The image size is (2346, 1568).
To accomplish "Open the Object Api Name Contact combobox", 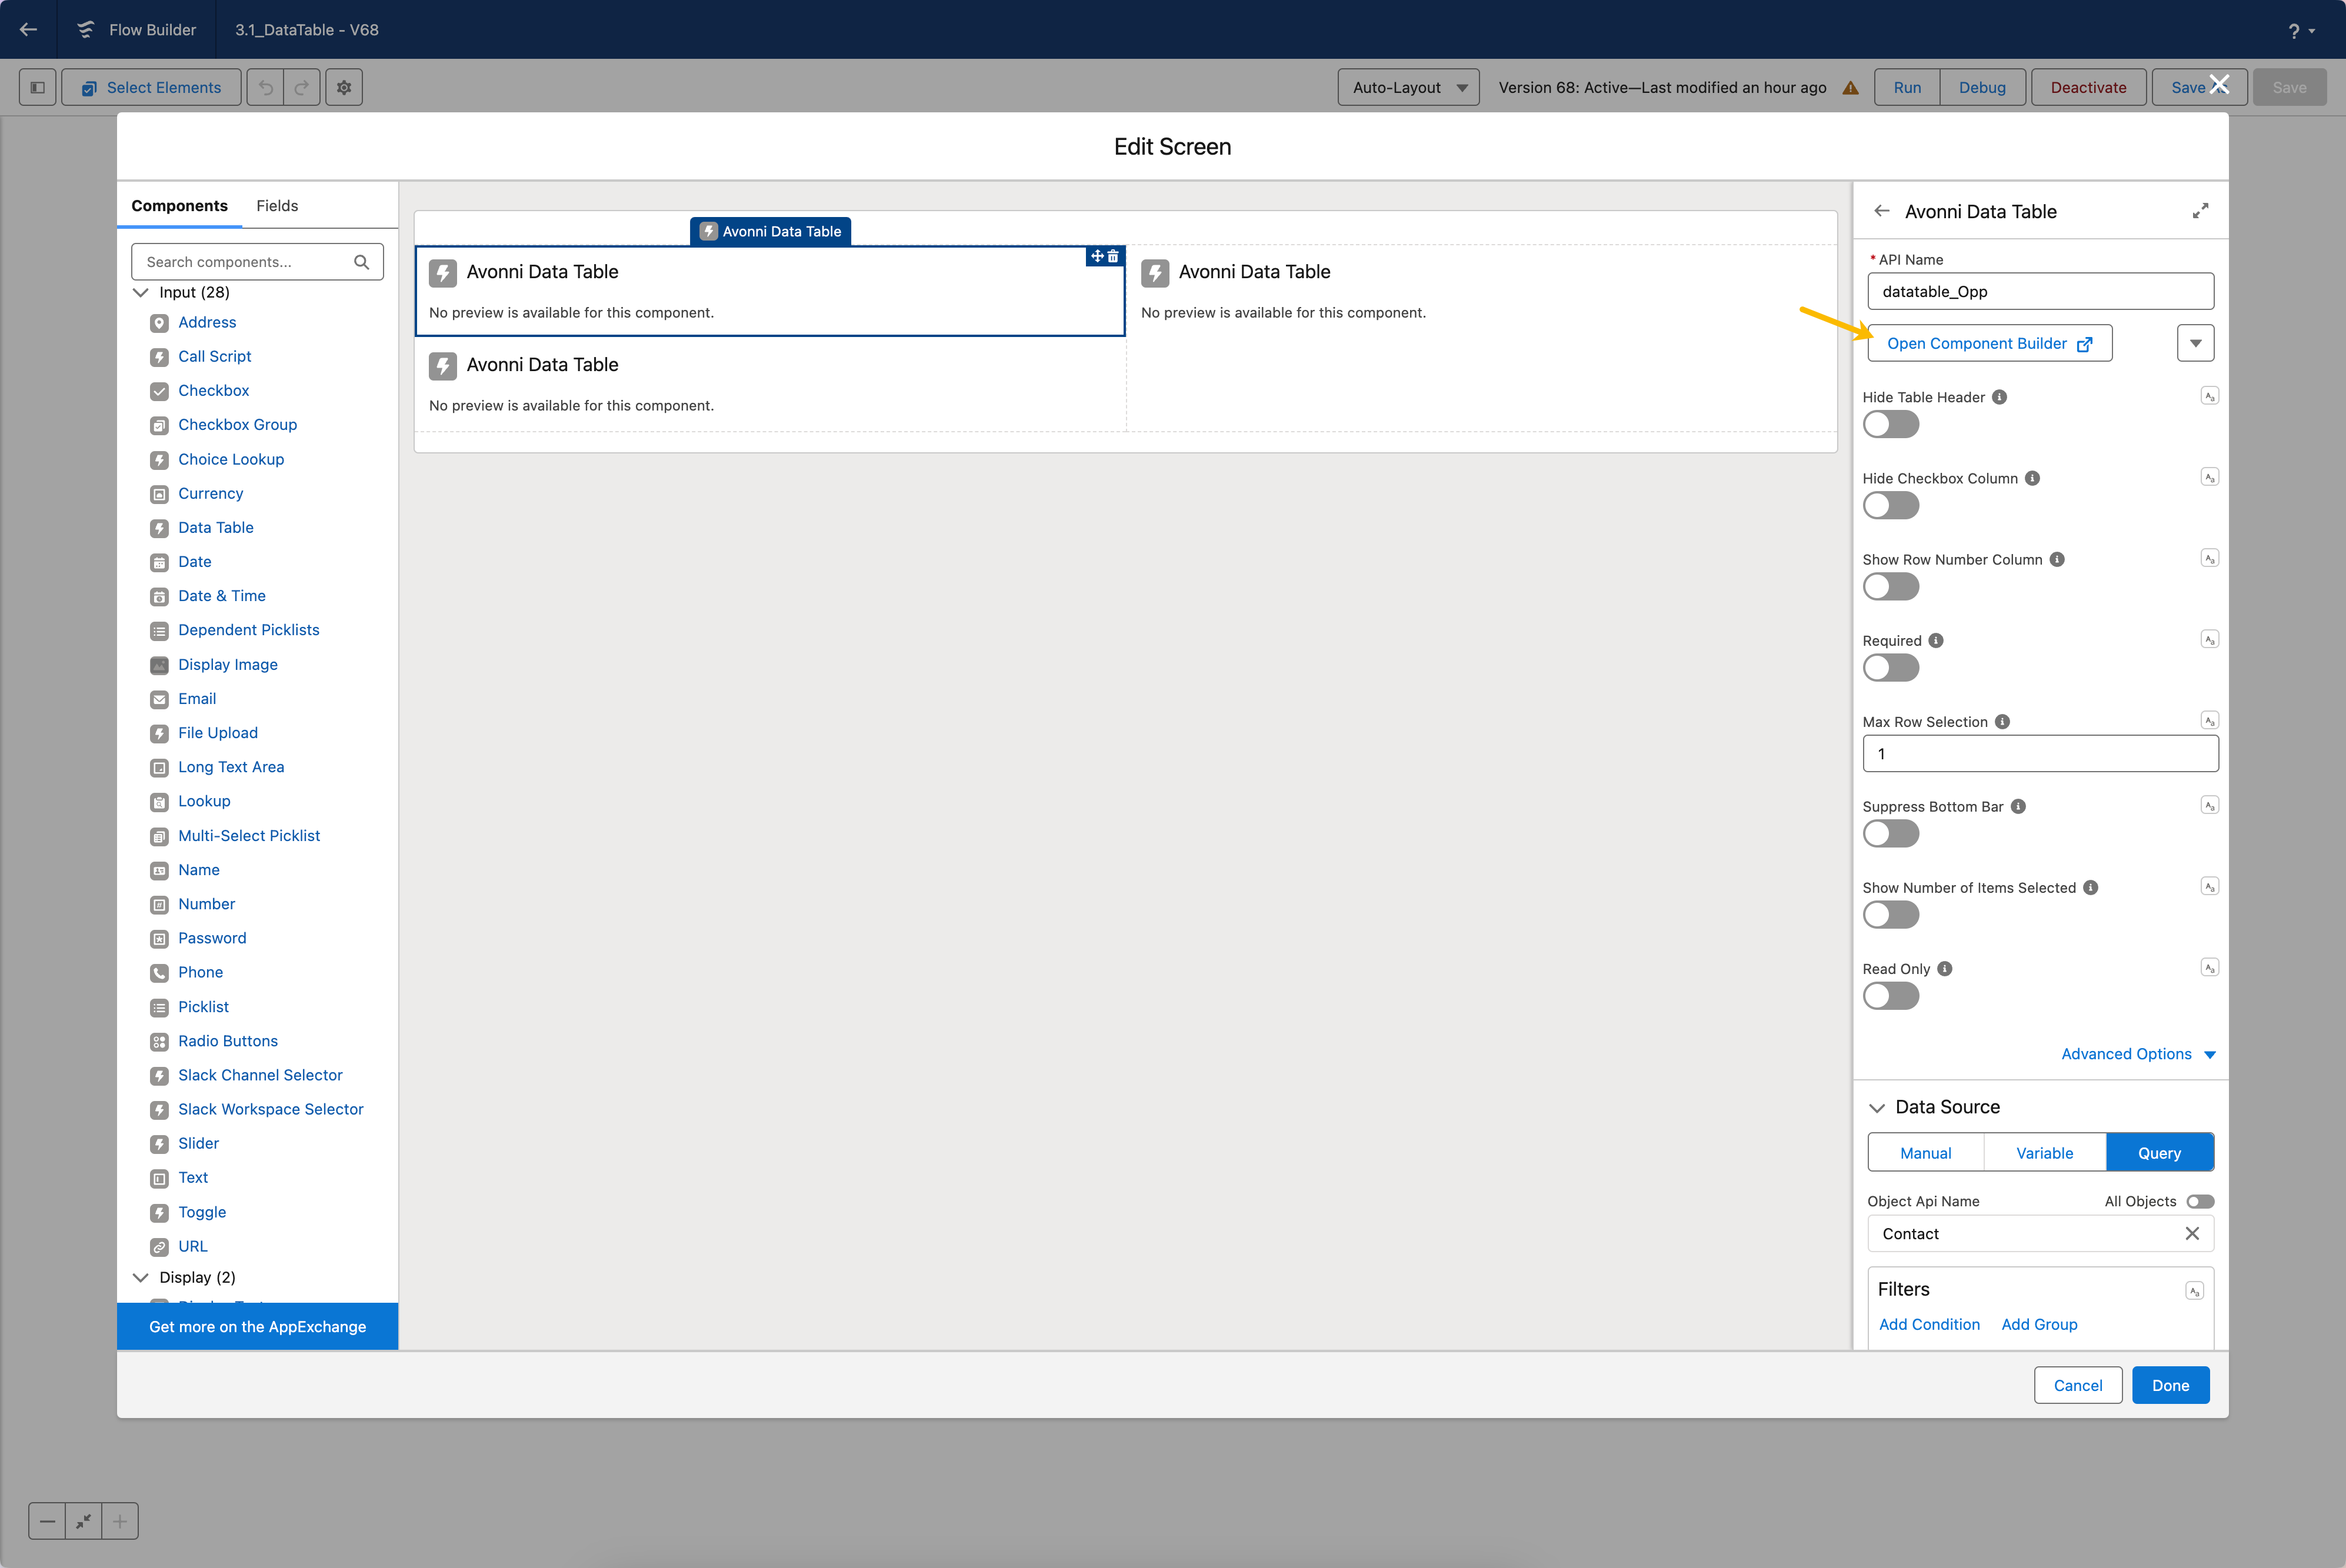I will [x=2040, y=1233].
